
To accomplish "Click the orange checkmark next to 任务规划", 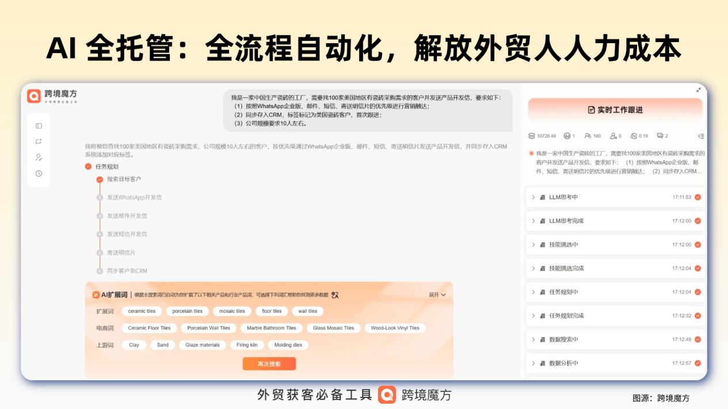I will pyautogui.click(x=88, y=166).
